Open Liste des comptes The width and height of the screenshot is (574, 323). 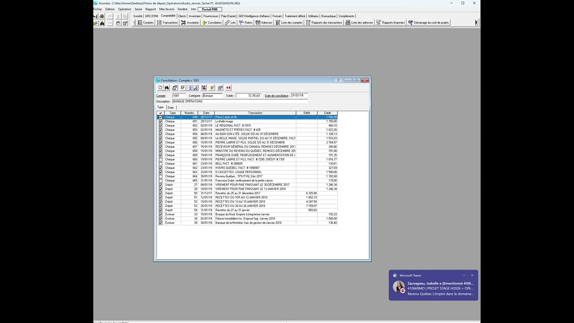pyautogui.click(x=289, y=22)
